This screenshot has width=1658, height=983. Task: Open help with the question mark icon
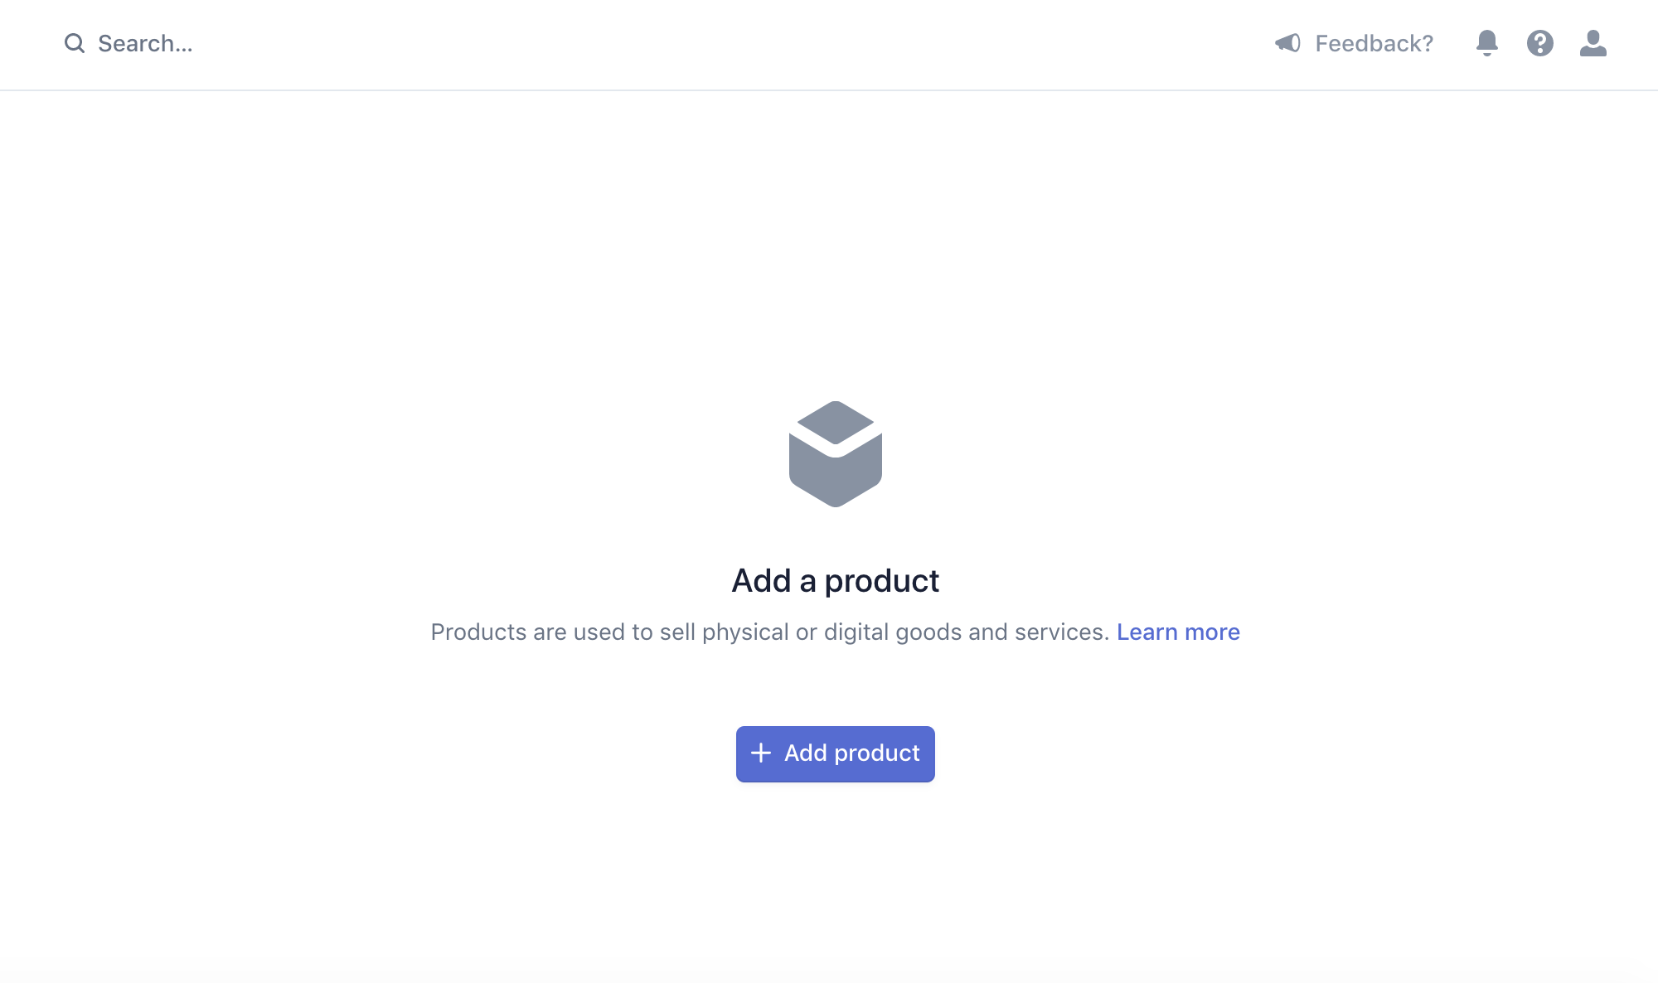tap(1540, 43)
